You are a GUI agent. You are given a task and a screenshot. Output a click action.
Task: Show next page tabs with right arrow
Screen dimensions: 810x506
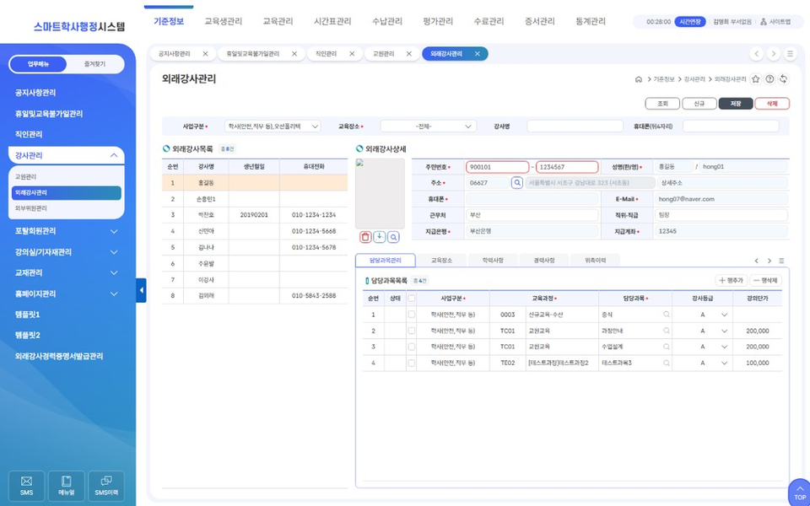pyautogui.click(x=773, y=54)
